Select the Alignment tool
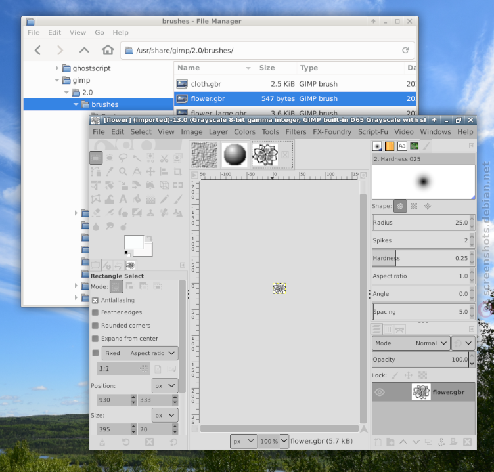494x472 pixels. 164,171
